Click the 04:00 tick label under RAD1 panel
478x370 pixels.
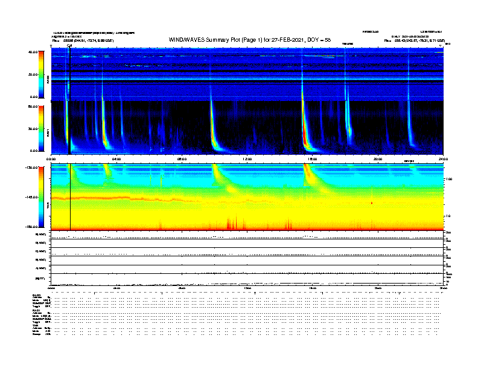[116, 159]
